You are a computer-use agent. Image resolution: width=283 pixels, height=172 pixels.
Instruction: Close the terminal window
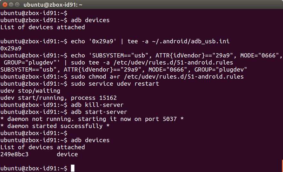point(4,4)
